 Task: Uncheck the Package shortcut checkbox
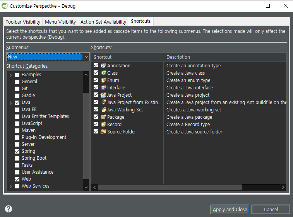click(96, 117)
